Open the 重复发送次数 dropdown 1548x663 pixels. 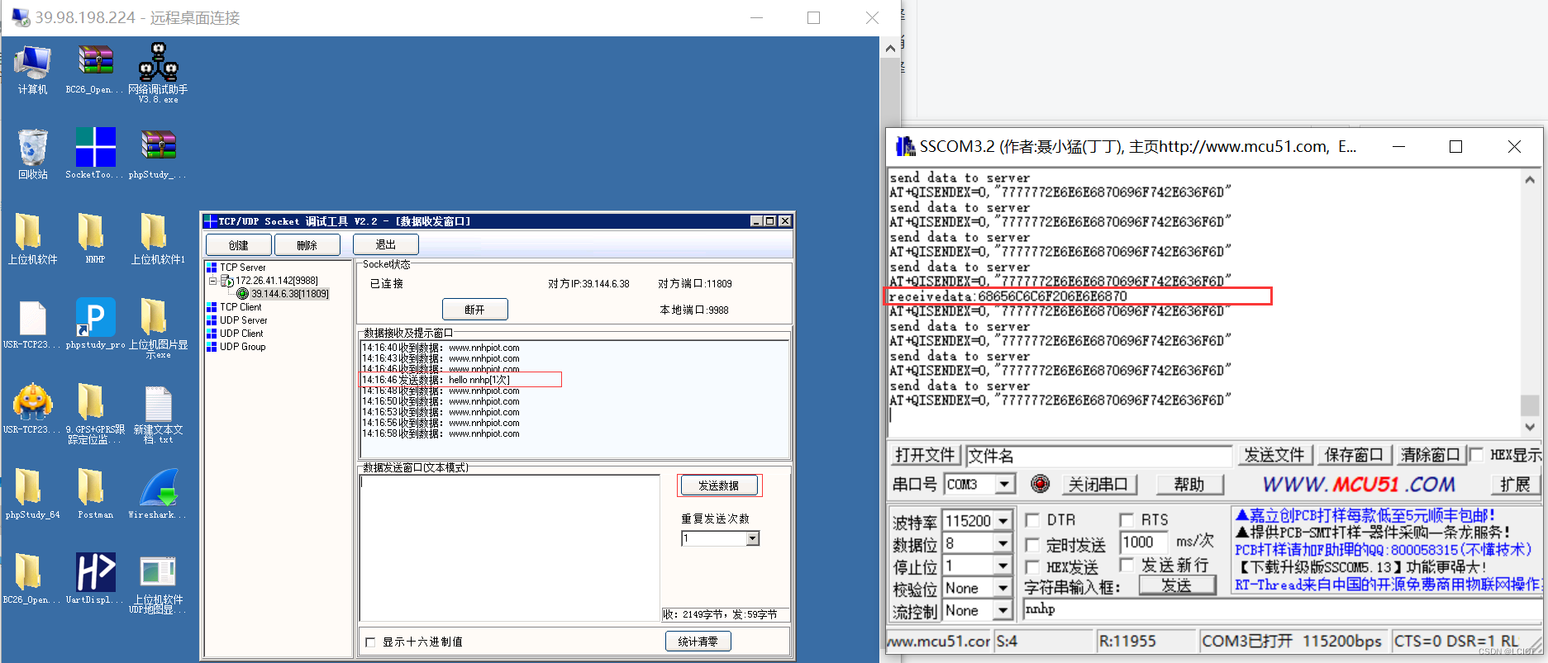point(752,538)
